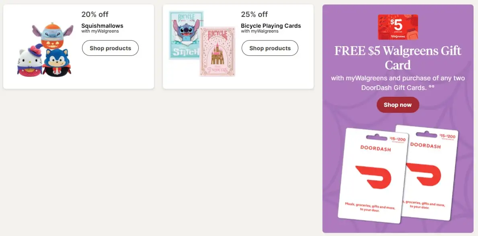Click the $15–$200 label on front DoorDash card
The height and width of the screenshot is (236, 478).
coord(397,139)
